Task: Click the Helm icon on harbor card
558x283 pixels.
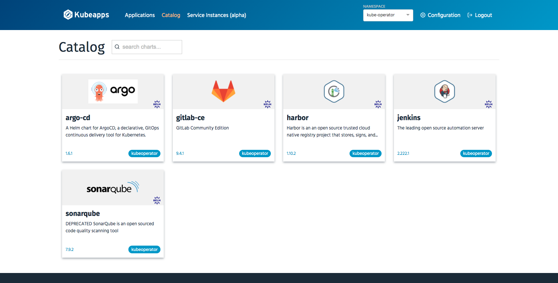Action: [378, 104]
